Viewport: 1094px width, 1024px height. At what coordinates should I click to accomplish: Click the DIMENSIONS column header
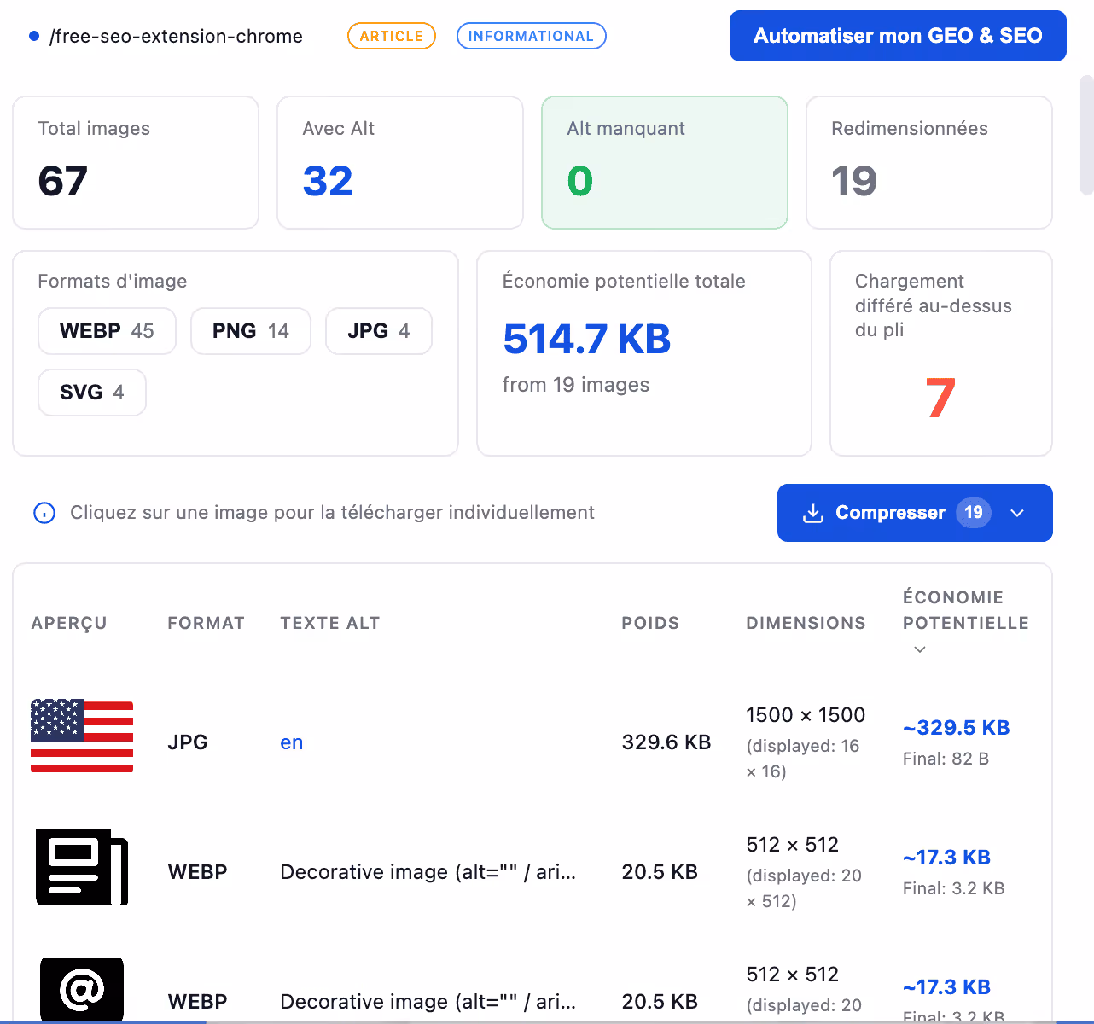tap(806, 623)
